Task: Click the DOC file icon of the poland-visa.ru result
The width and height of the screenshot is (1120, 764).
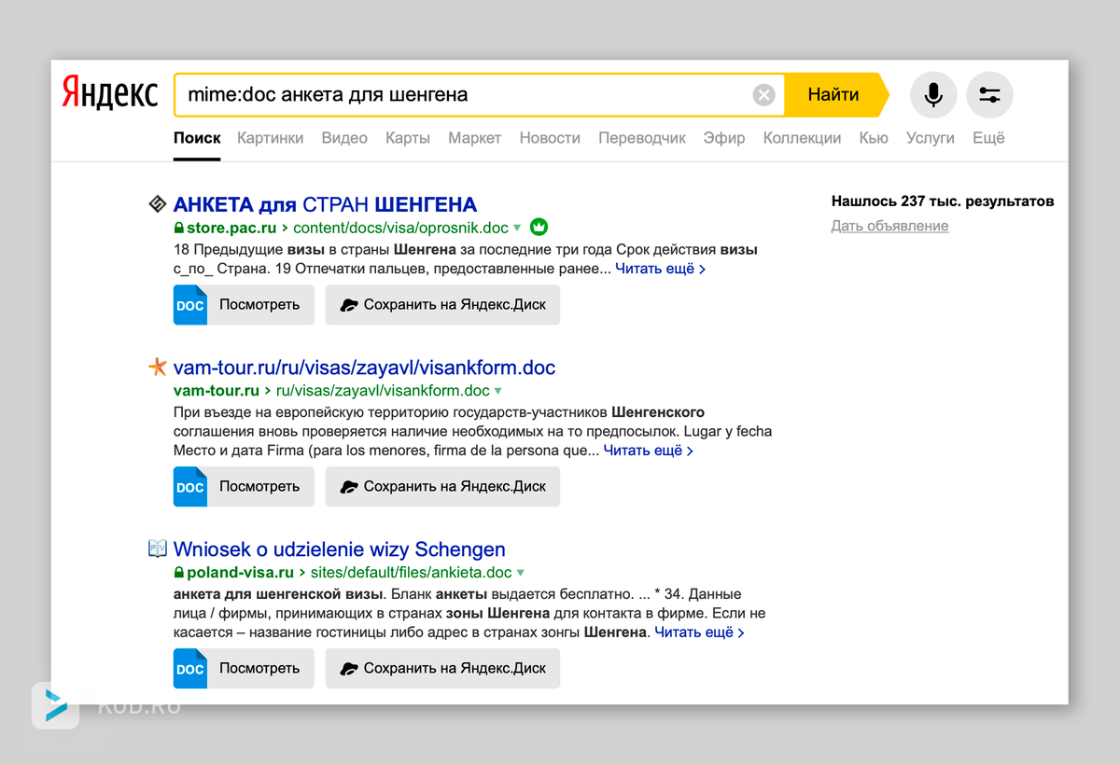Action: 190,669
